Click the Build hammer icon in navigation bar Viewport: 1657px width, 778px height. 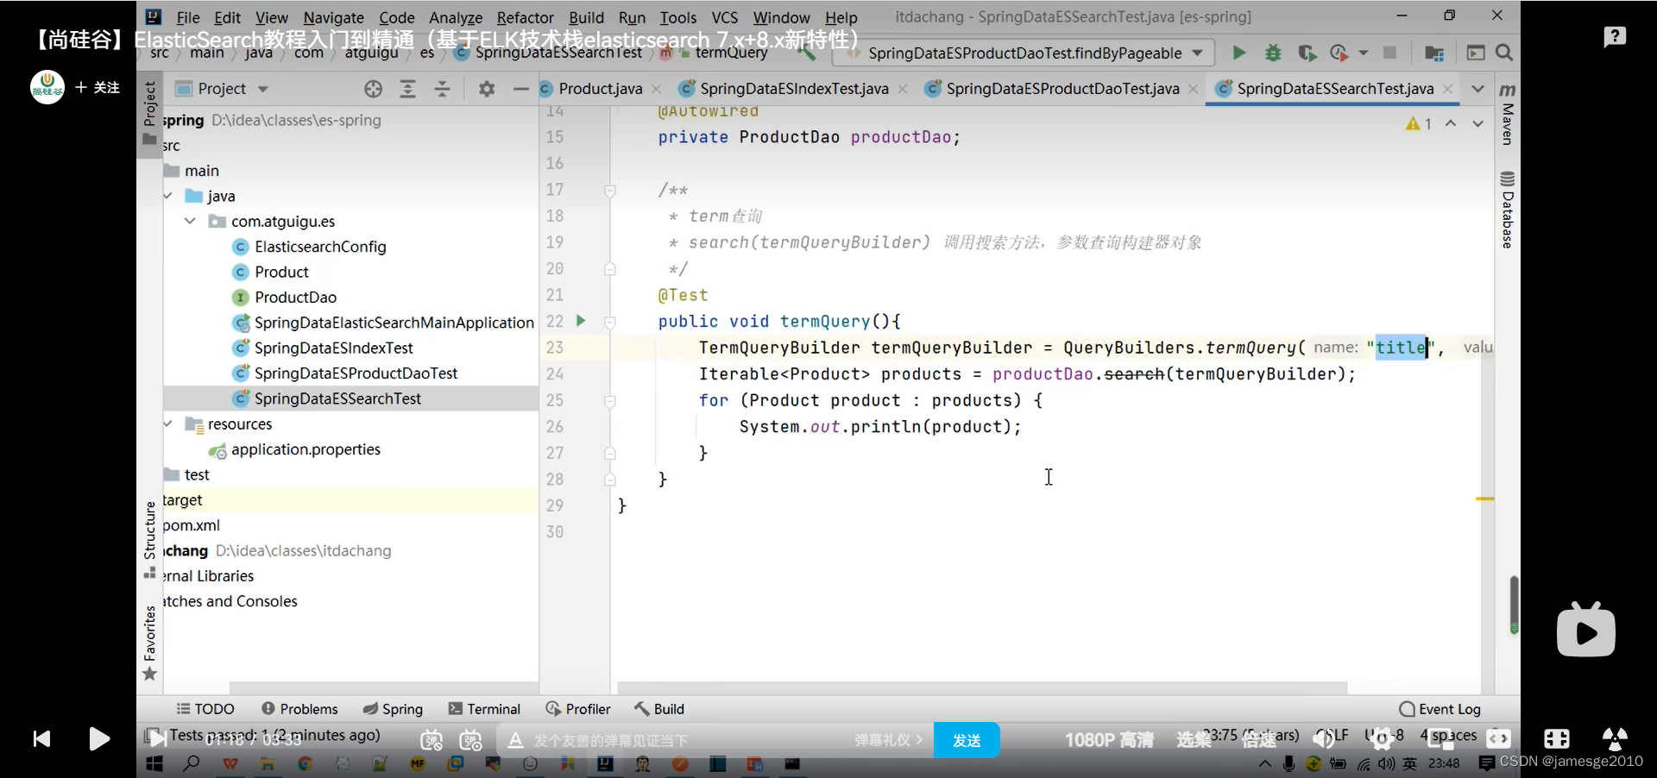807,53
